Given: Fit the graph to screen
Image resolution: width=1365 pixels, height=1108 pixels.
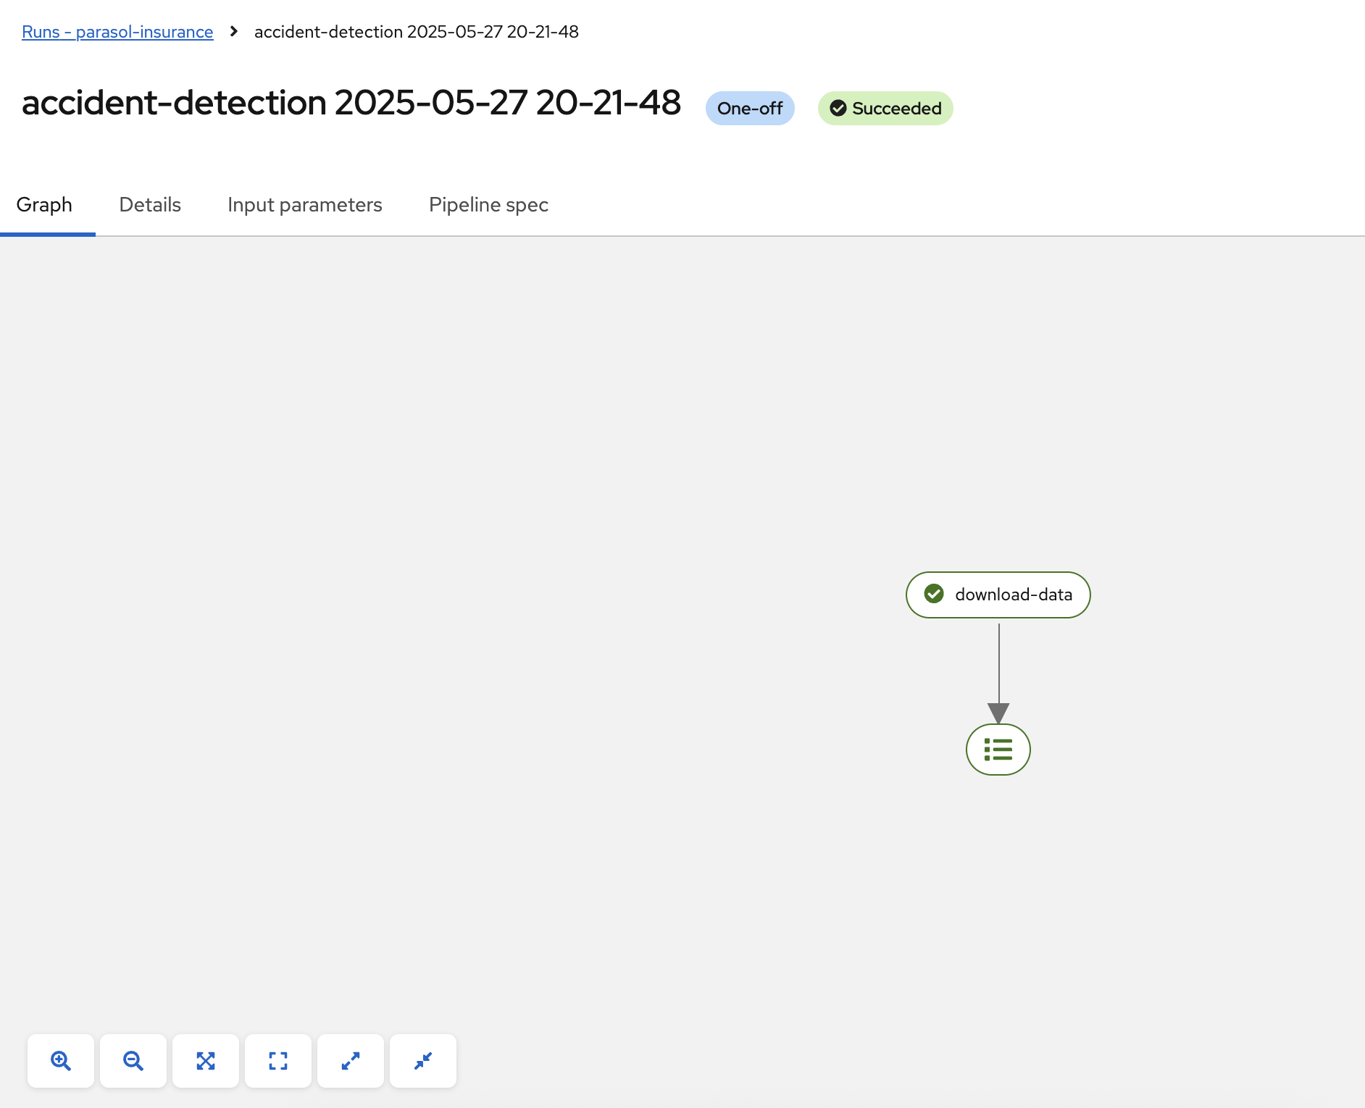Looking at the screenshot, I should 206,1061.
